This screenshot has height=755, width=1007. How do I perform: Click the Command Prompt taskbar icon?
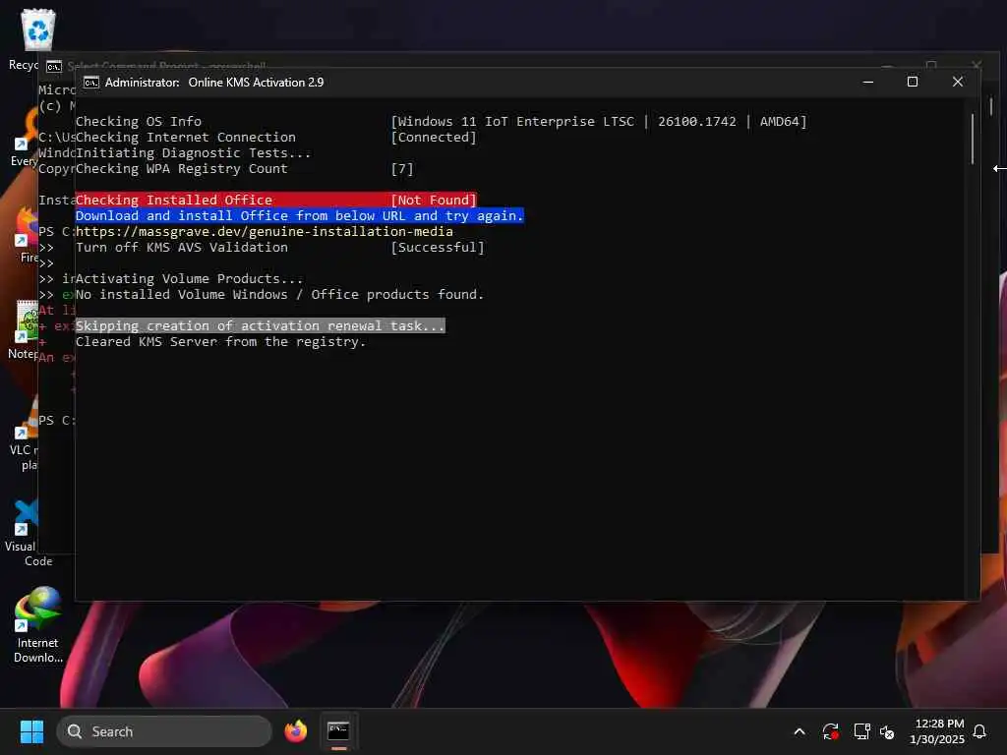pos(338,731)
